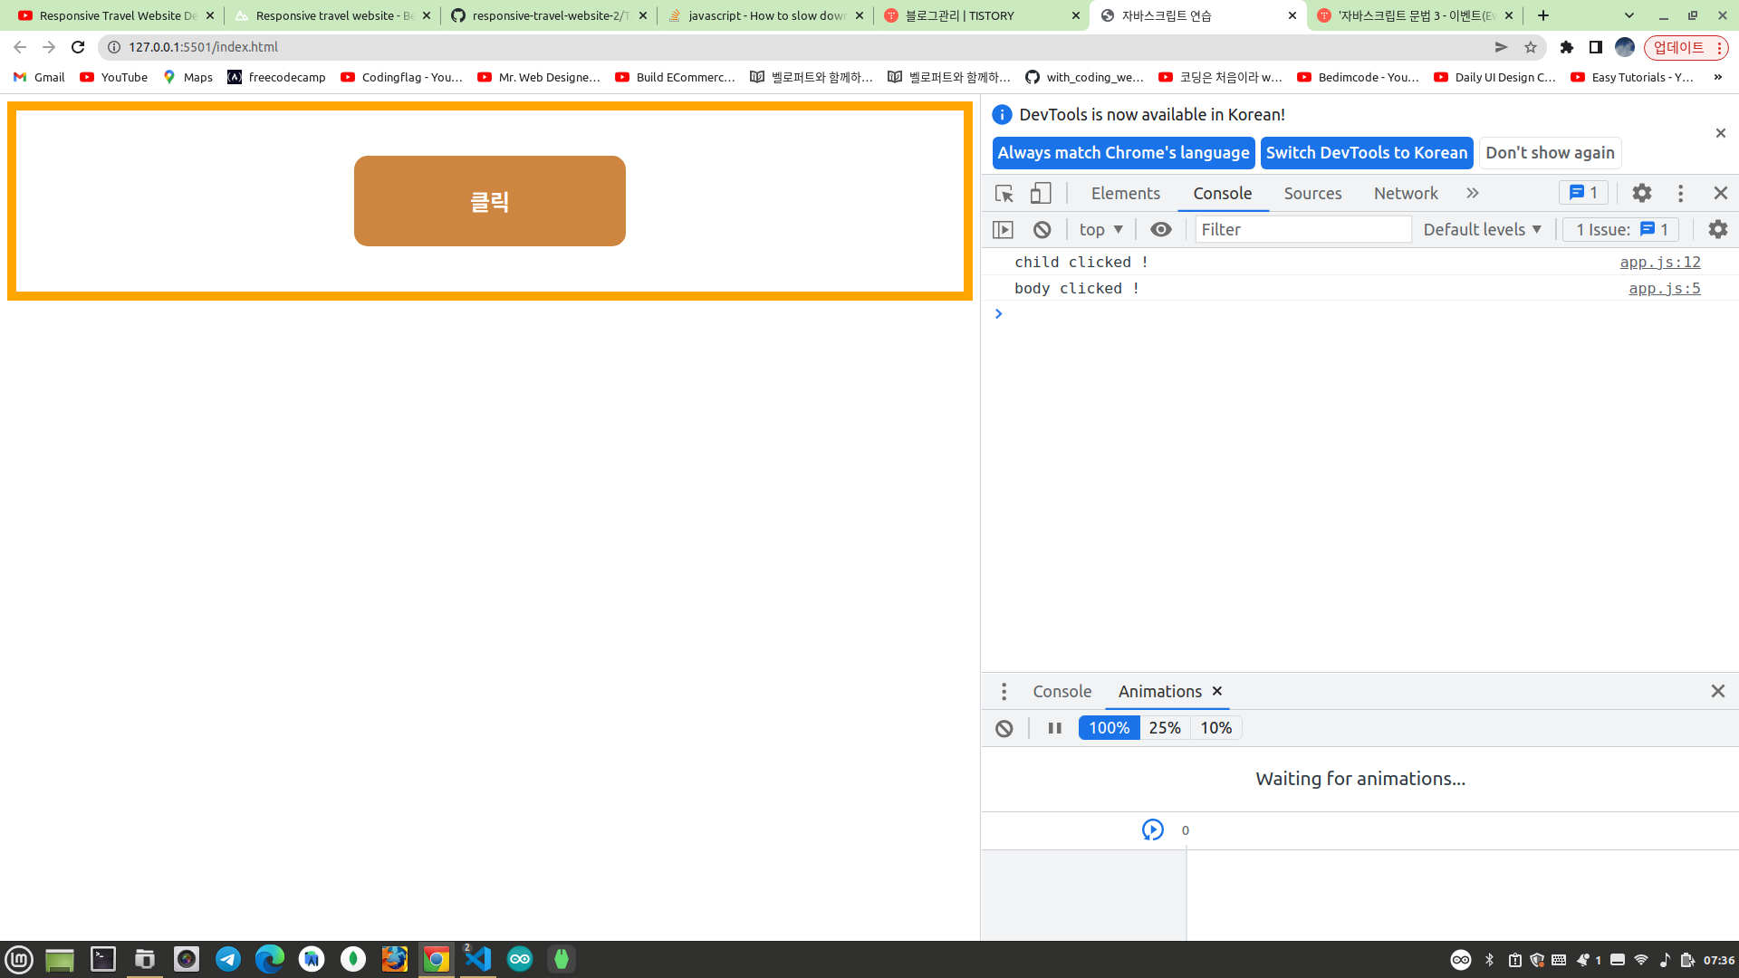Click the console Filter input field
This screenshot has width=1739, height=978.
pos(1302,230)
